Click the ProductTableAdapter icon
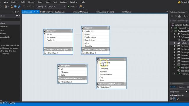This screenshot has width=189, height=106. 83,49
